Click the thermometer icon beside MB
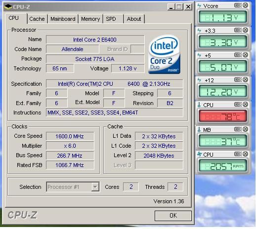This screenshot has width=256, height=229. coord(199,129)
